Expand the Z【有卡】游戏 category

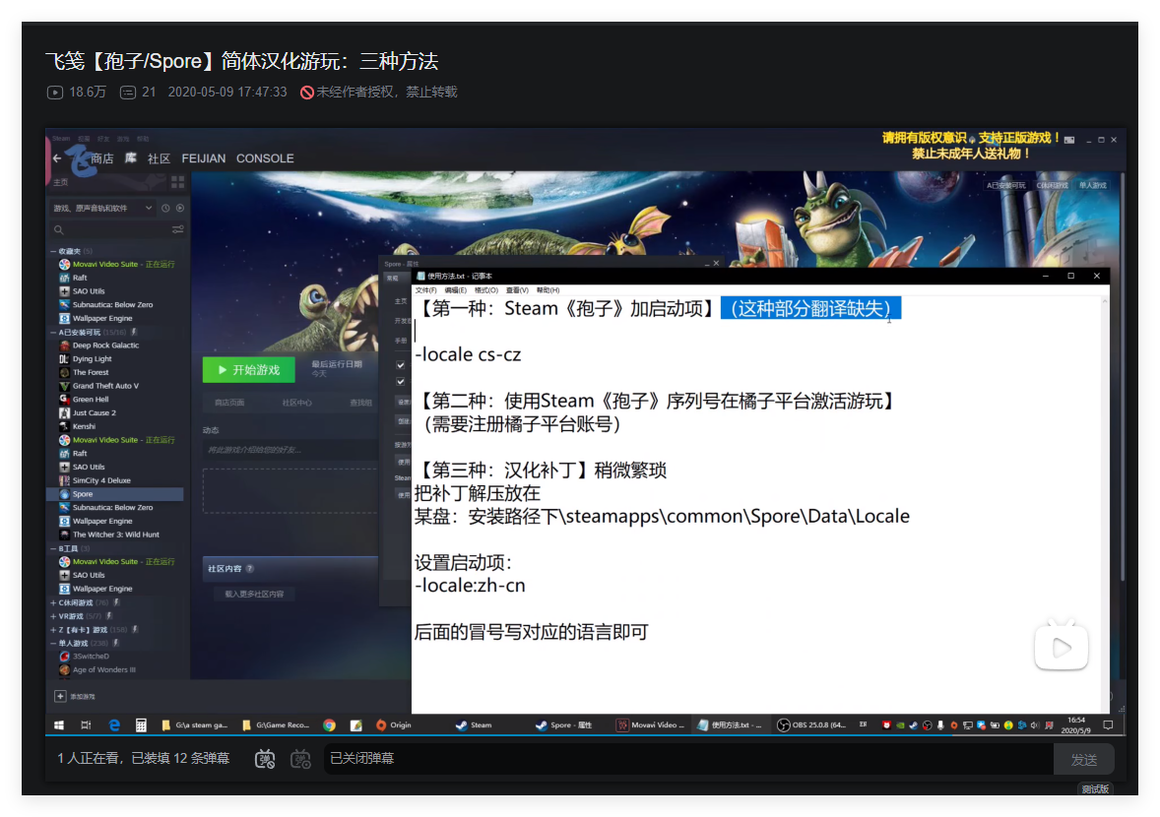click(53, 630)
